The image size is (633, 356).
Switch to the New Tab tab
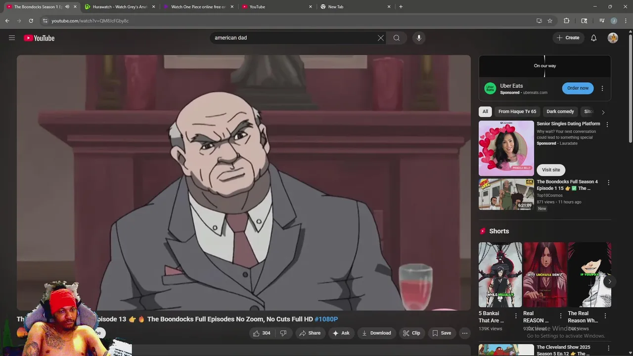coord(356,7)
